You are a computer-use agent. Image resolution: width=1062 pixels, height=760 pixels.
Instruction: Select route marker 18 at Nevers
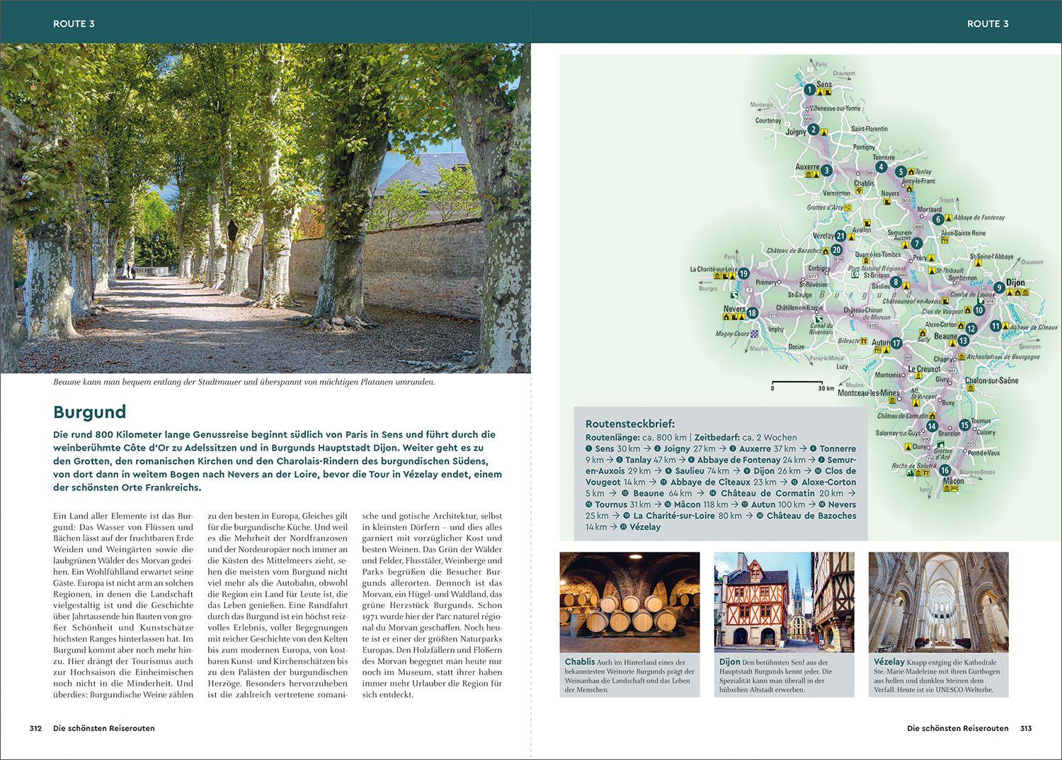[x=752, y=313]
